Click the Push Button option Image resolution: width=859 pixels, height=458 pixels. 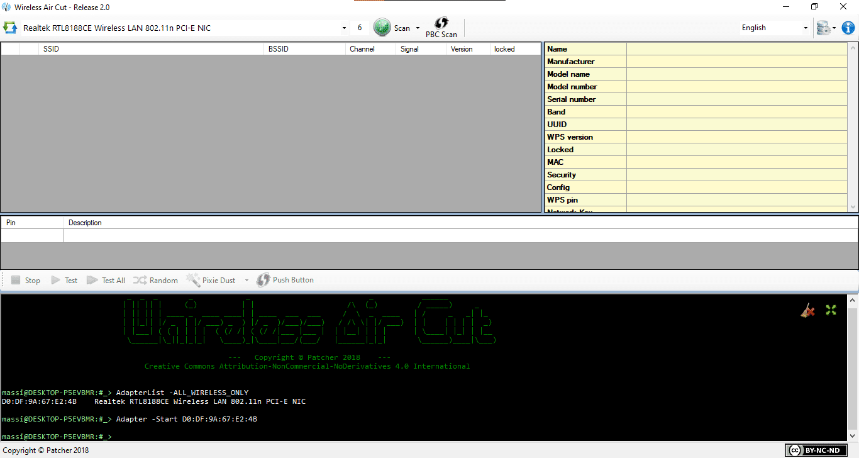(285, 280)
